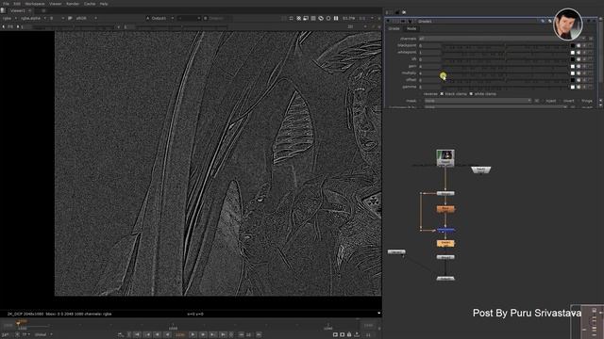Image resolution: width=604 pixels, height=339 pixels.
Task: Jump to the first frame
Action: (x=138, y=335)
